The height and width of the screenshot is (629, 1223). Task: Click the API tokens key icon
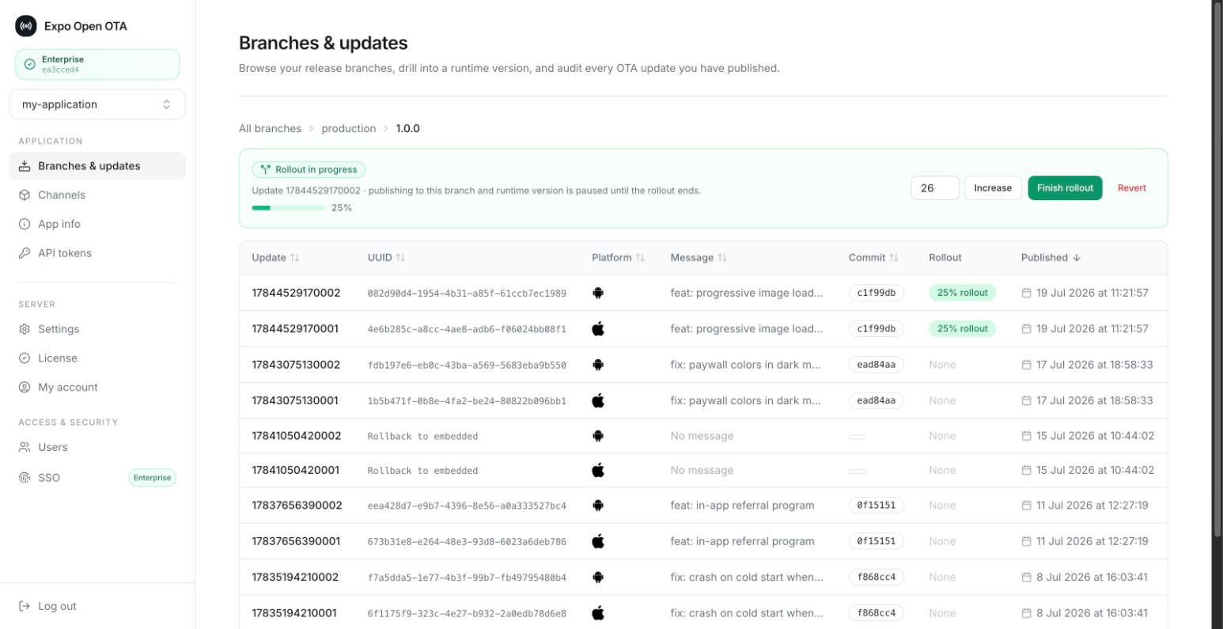pyautogui.click(x=25, y=253)
